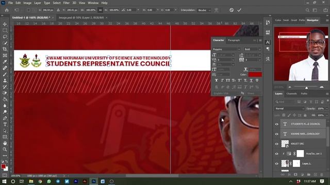Toggle the type layer filter icon
330x185 pixels.
click(311, 102)
